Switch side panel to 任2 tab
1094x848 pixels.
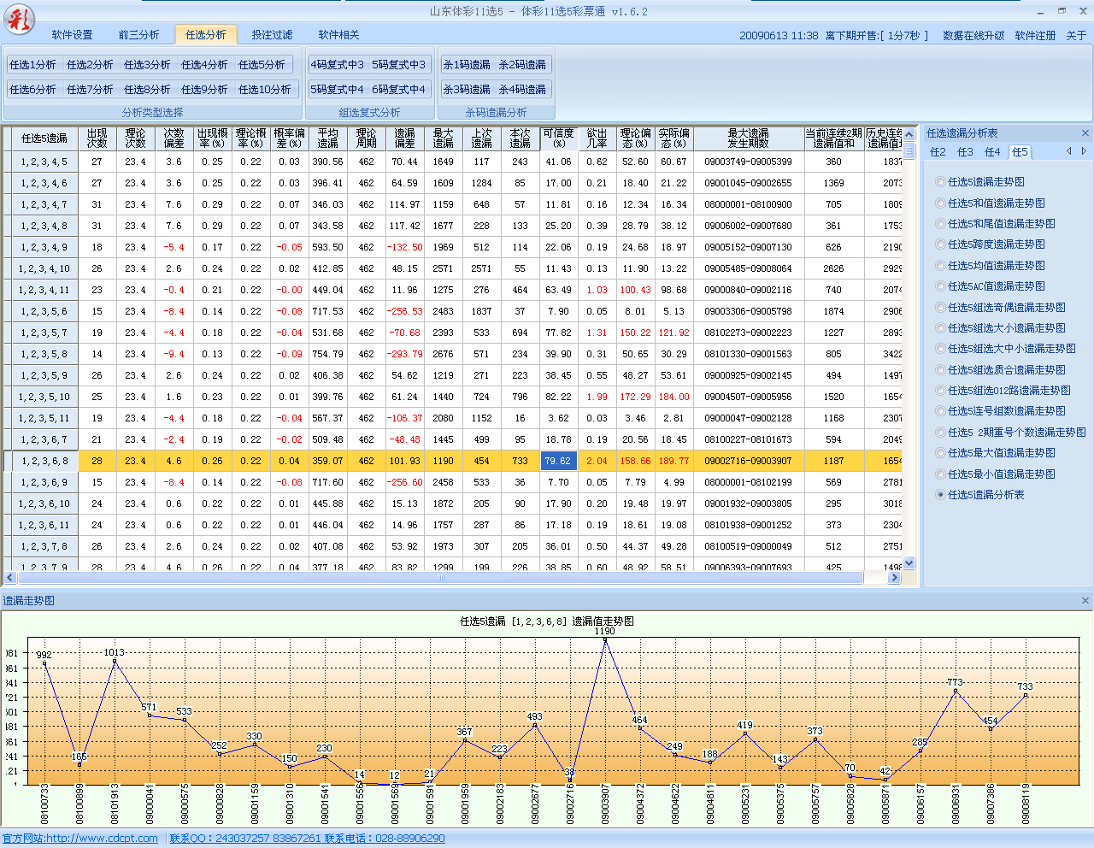pos(938,152)
